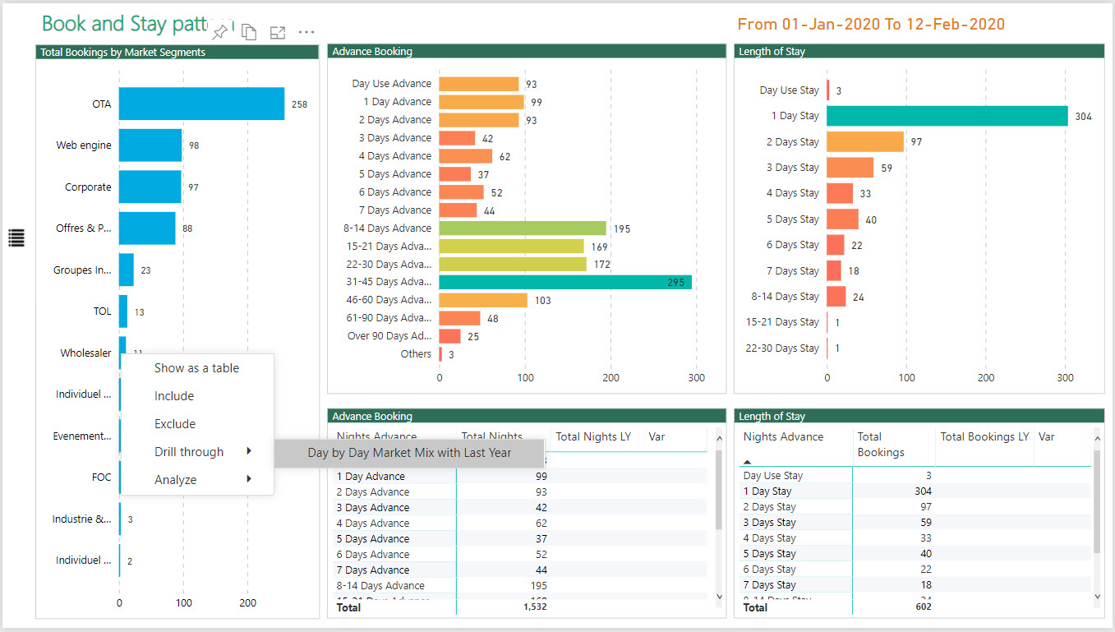Viewport: 1115px width, 632px height.
Task: Open focus mode for the market segments chart
Action: [x=278, y=32]
